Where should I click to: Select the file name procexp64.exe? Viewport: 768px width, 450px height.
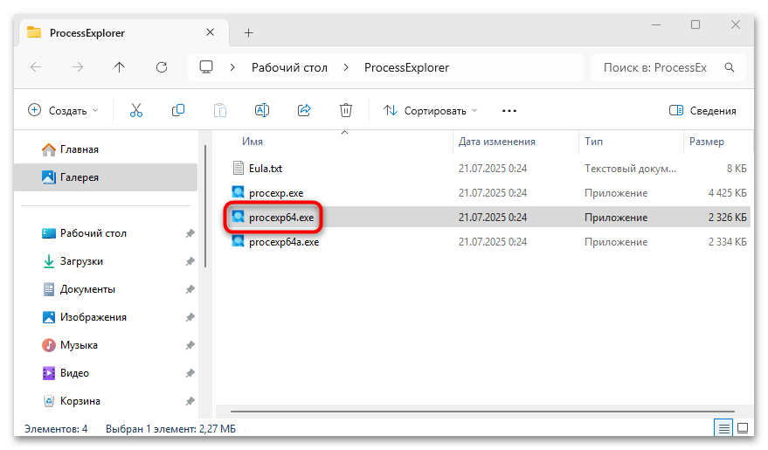(281, 218)
